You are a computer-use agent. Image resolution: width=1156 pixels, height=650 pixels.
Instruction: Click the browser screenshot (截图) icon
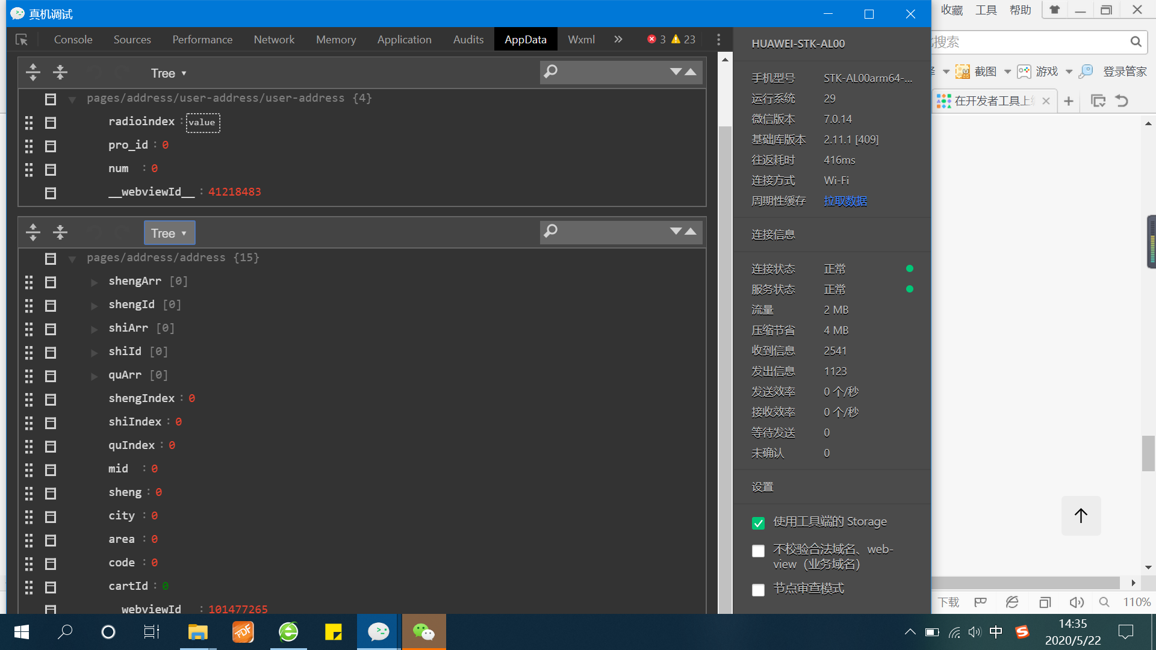963,72
